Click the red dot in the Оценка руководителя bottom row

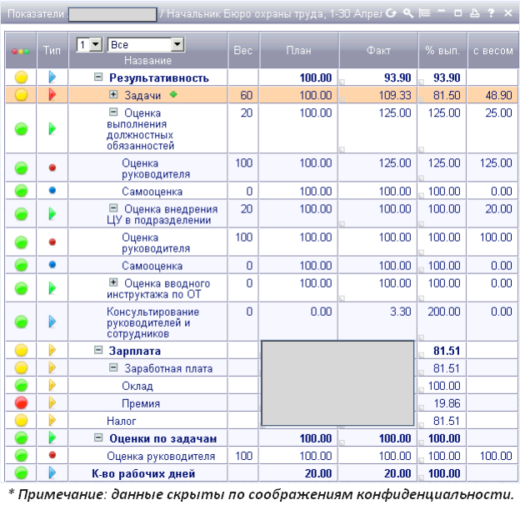click(52, 455)
